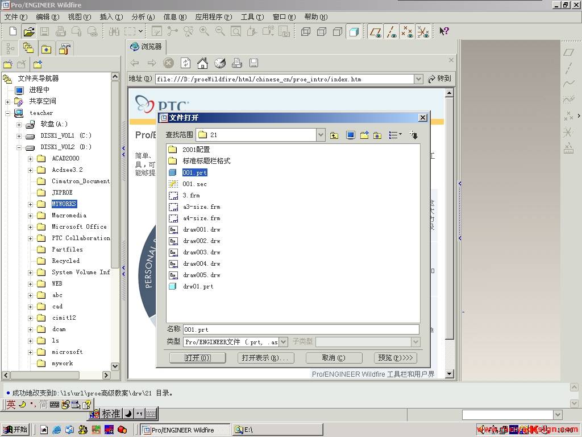582x437 pixels.
Task: Switch to shading display mode
Action: 354,32
